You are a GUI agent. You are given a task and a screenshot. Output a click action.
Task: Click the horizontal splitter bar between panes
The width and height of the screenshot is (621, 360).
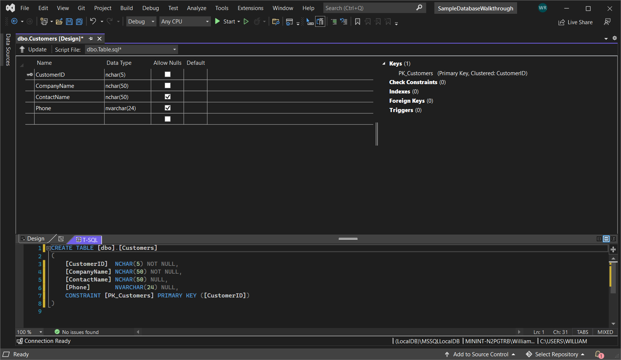pos(348,239)
